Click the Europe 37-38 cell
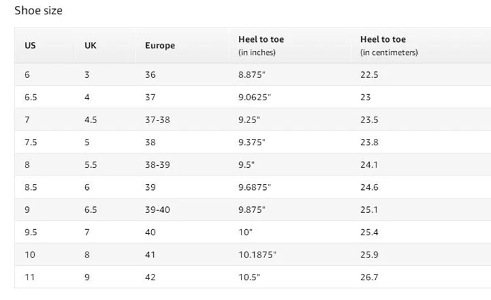Image resolution: width=491 pixels, height=300 pixels. pos(157,120)
